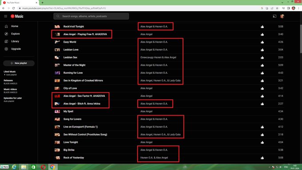Toggle like on Live on Eurosport! (Formula 1)
The image size is (302, 170).
pos(262,127)
